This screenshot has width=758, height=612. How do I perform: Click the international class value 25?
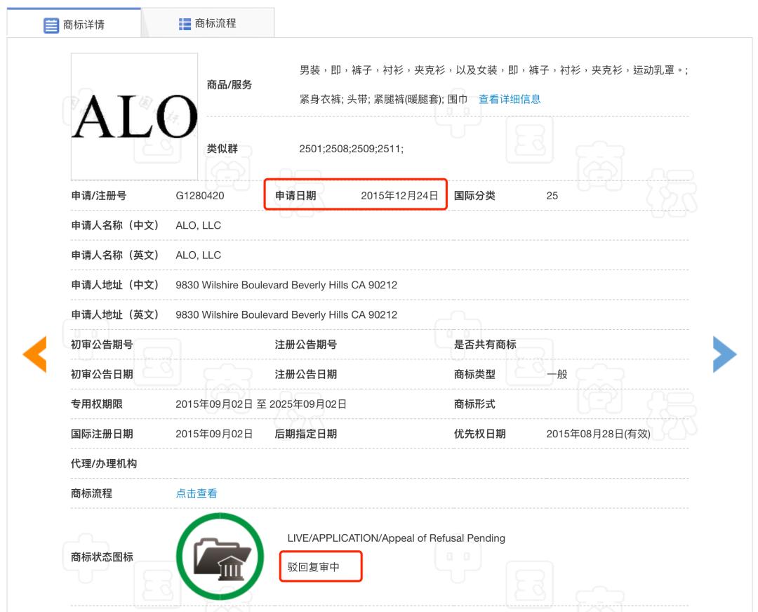tap(552, 196)
